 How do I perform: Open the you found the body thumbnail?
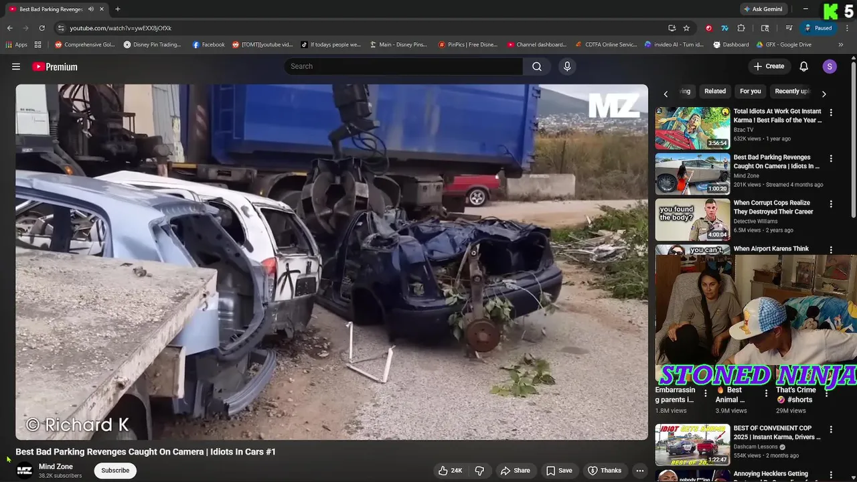(x=692, y=220)
